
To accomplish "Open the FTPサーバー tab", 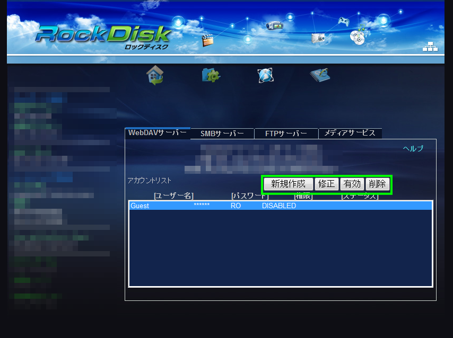I will point(286,134).
